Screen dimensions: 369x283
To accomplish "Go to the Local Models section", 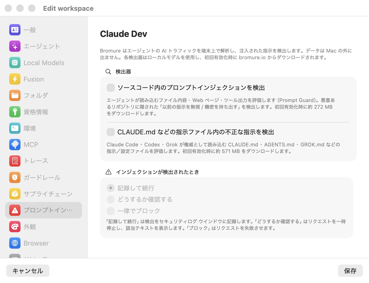I will [x=44, y=63].
